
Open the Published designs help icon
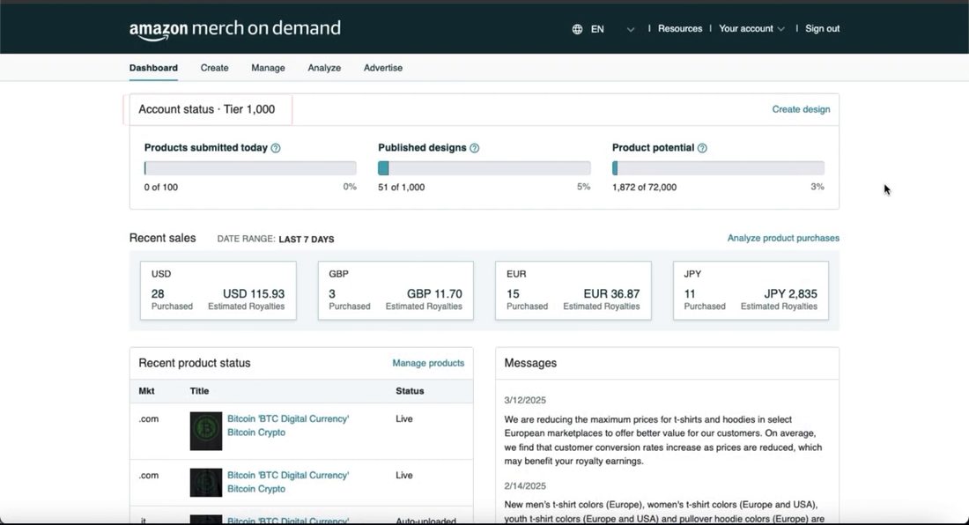point(475,148)
